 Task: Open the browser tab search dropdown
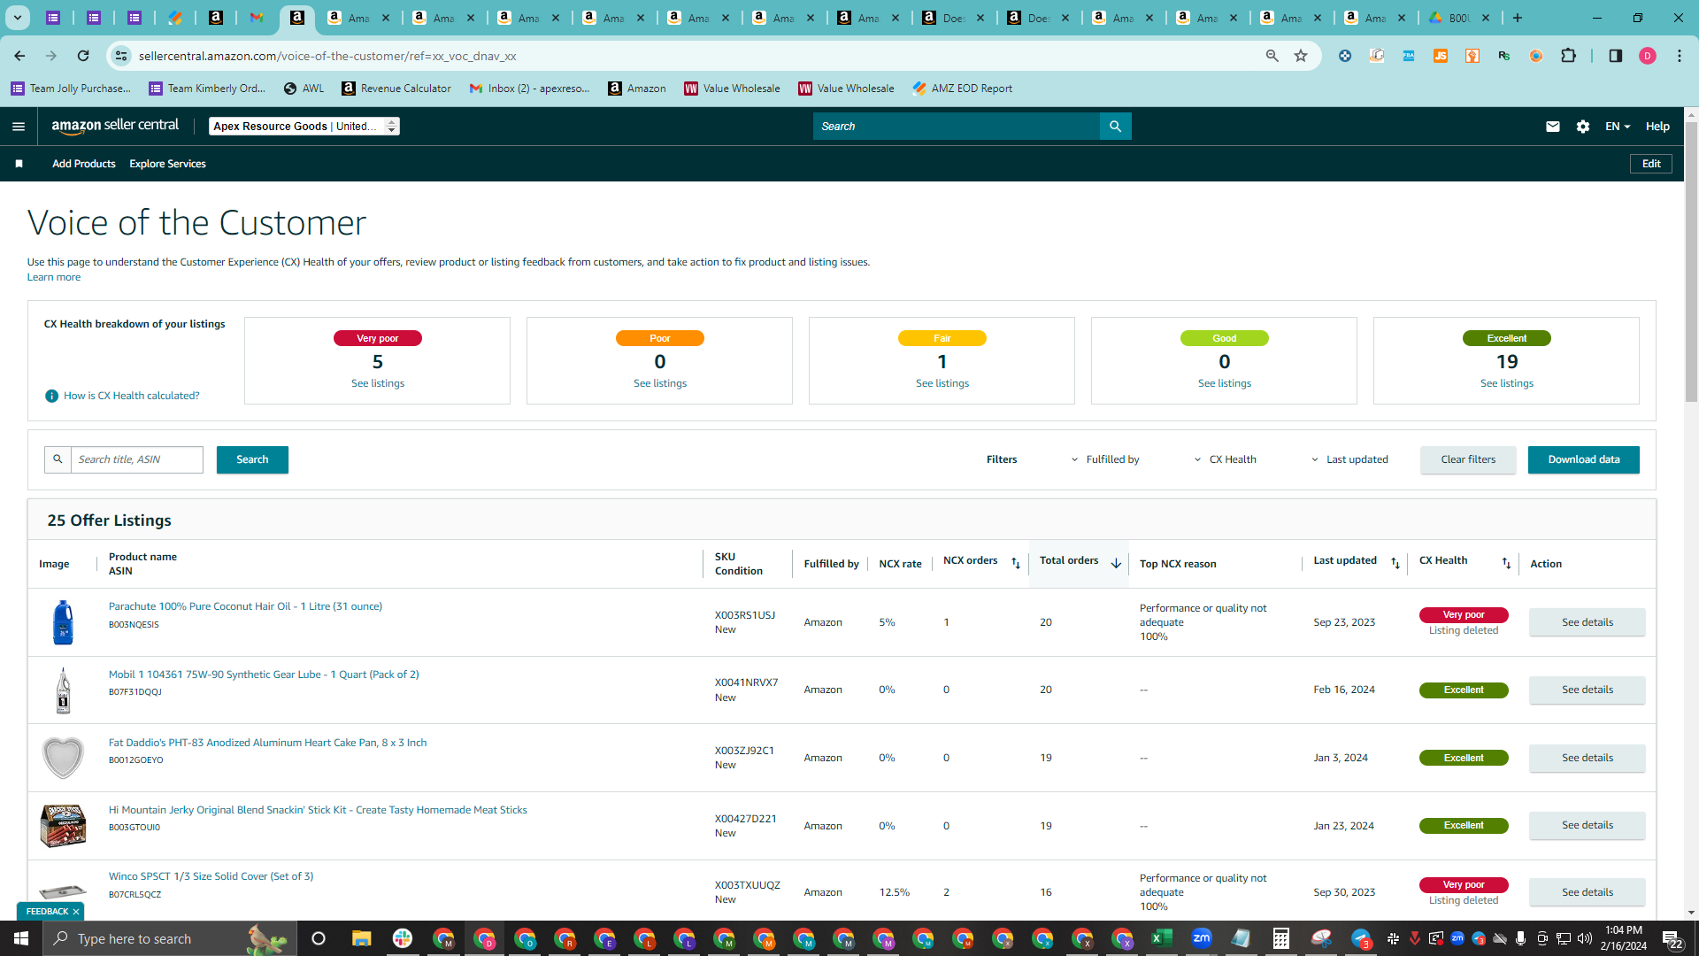click(x=17, y=18)
